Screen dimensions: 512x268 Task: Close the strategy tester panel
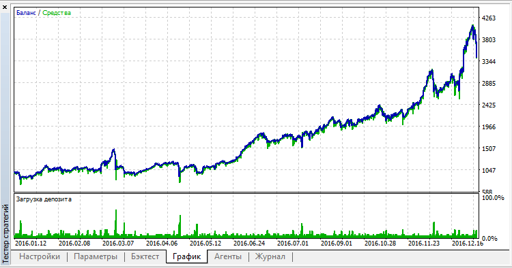coord(5,7)
